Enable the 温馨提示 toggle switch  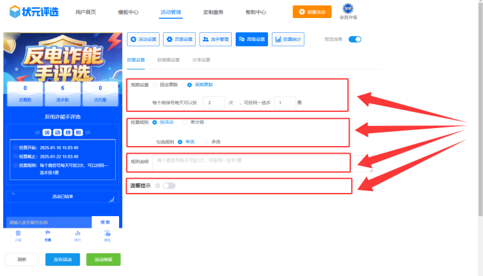[x=169, y=186]
